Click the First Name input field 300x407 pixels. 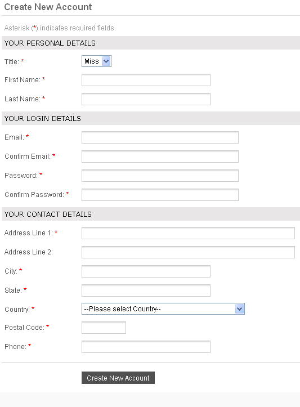click(x=146, y=80)
